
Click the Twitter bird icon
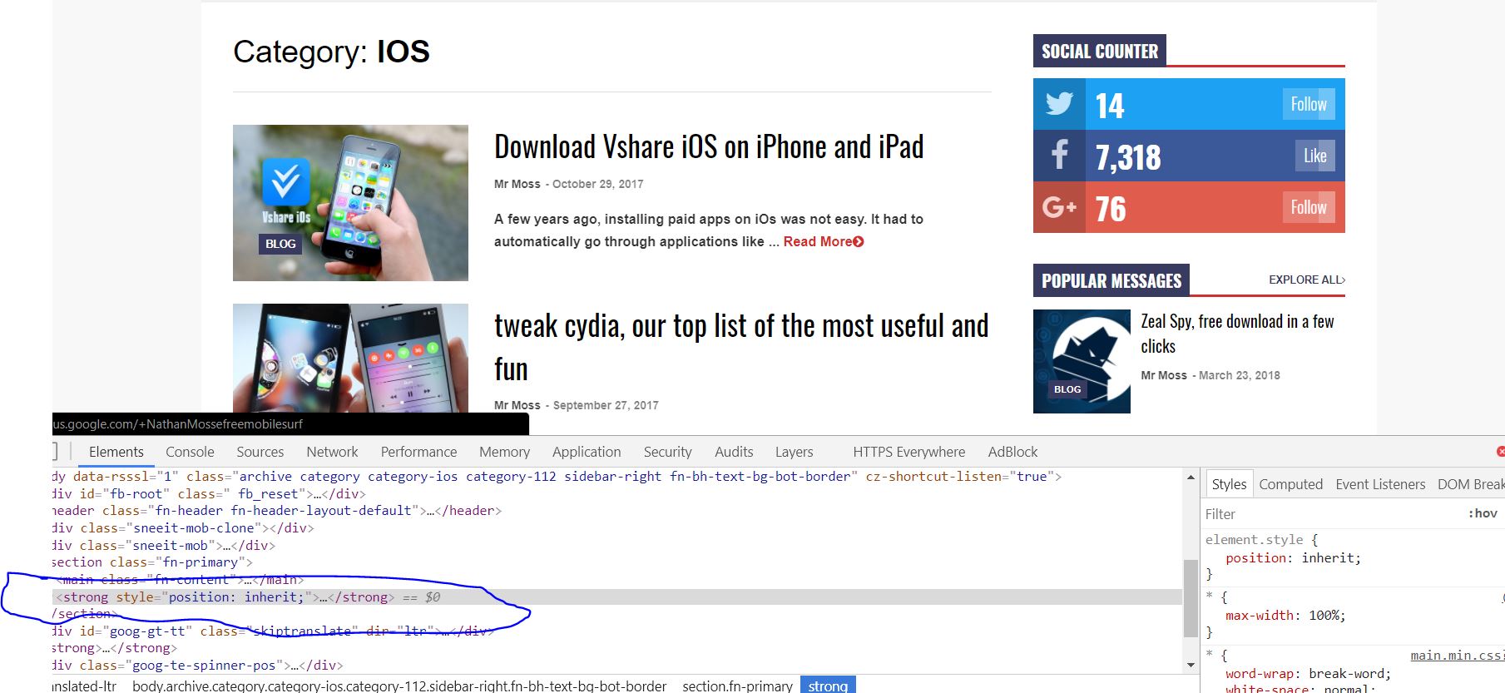tap(1059, 105)
